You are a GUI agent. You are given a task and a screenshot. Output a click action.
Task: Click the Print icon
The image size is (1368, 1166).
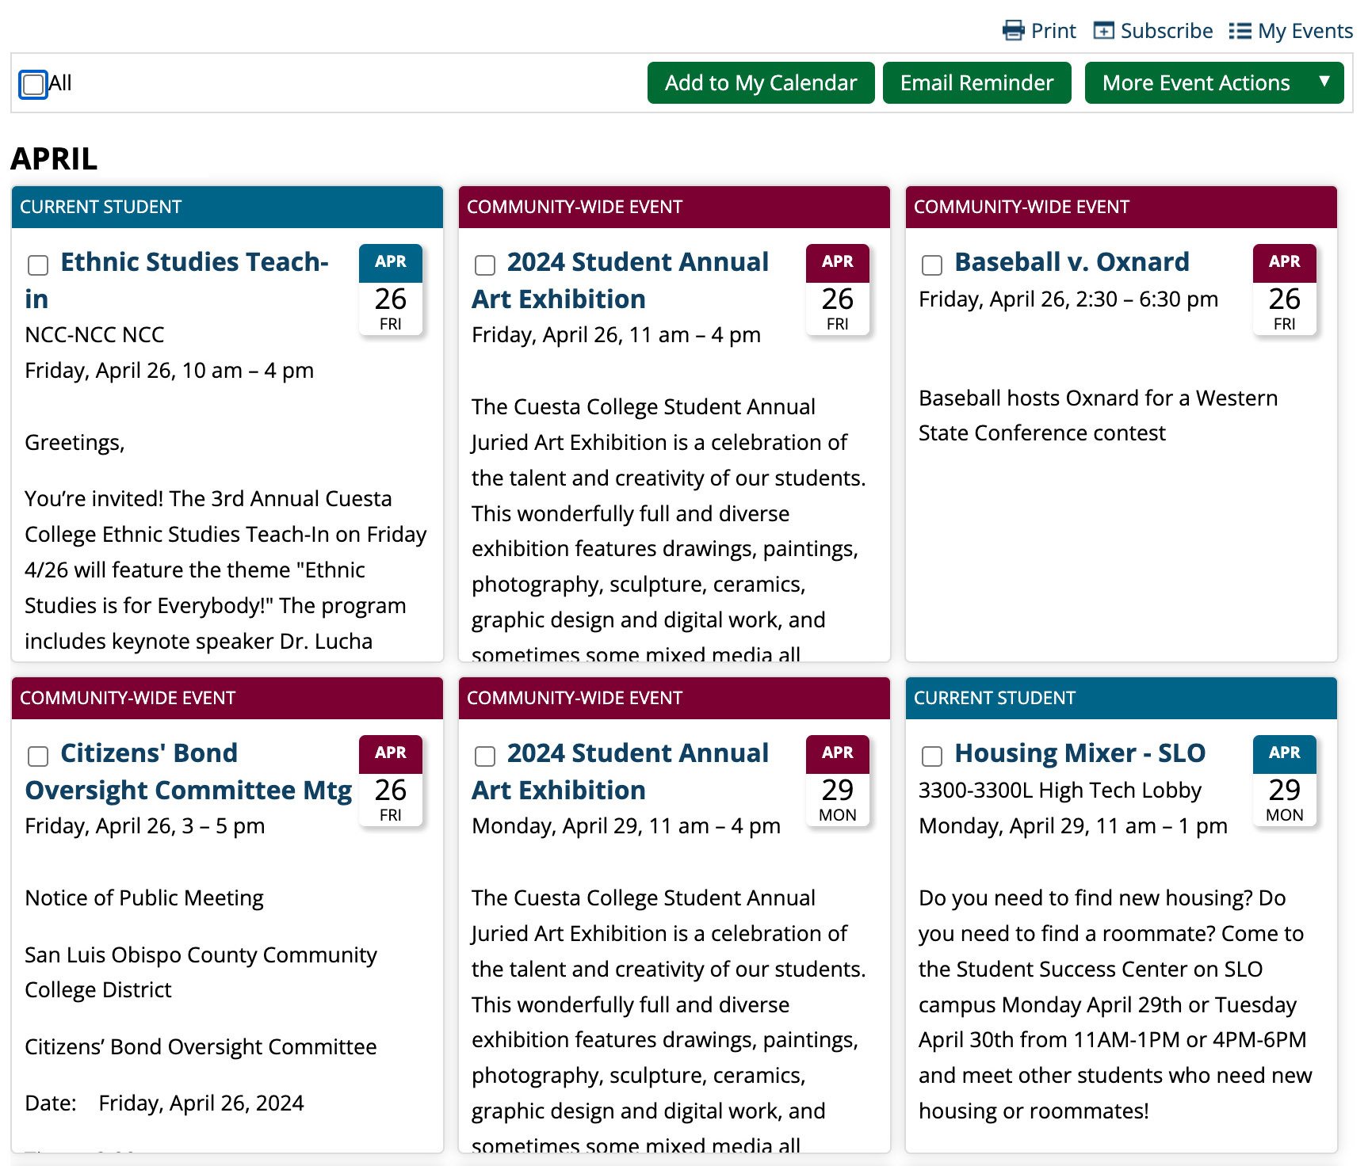pos(1014,30)
